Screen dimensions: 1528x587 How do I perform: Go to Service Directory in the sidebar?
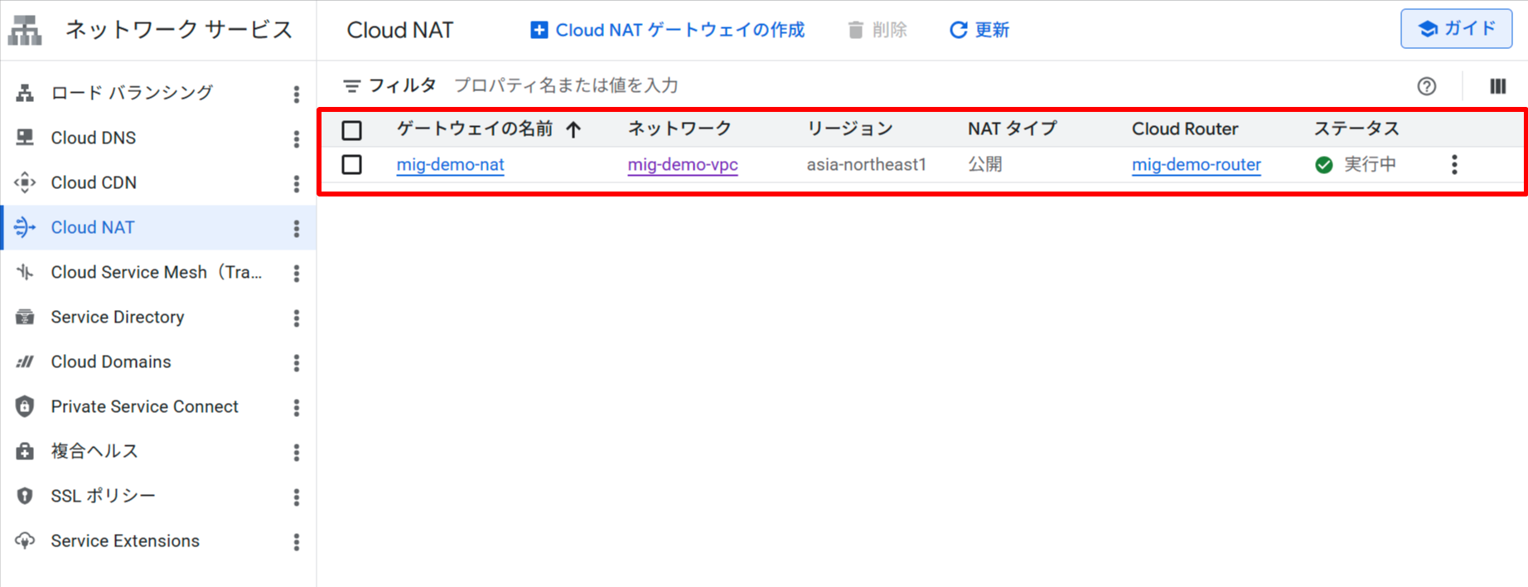[118, 317]
